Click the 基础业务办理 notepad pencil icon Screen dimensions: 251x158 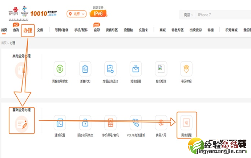[x=21, y=124]
